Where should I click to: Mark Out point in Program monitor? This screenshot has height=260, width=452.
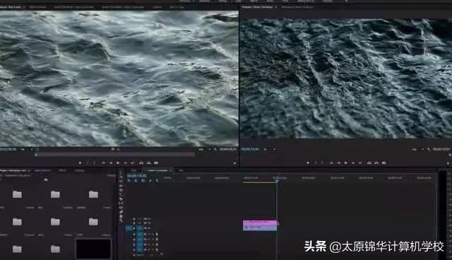pyautogui.click(x=322, y=162)
